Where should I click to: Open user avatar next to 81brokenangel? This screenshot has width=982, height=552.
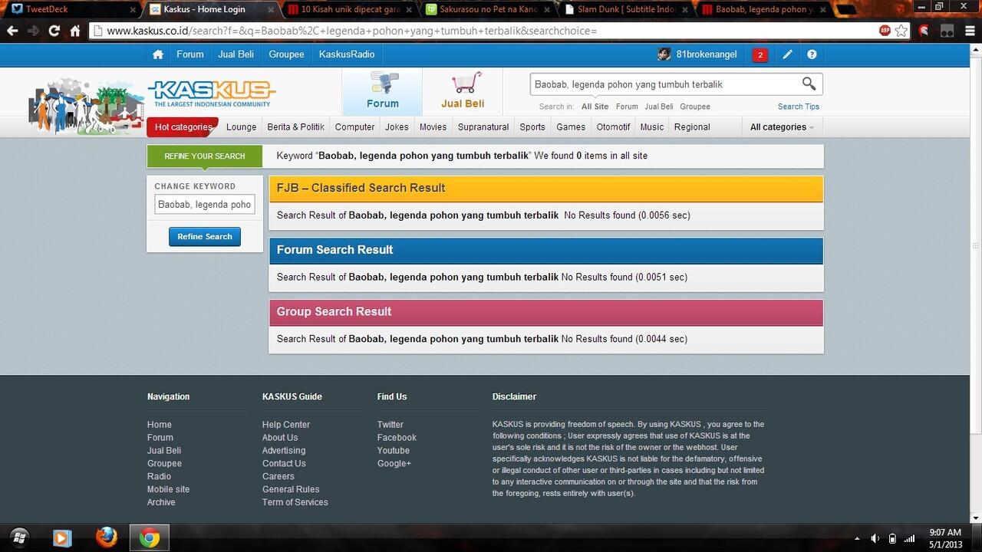[x=664, y=54]
